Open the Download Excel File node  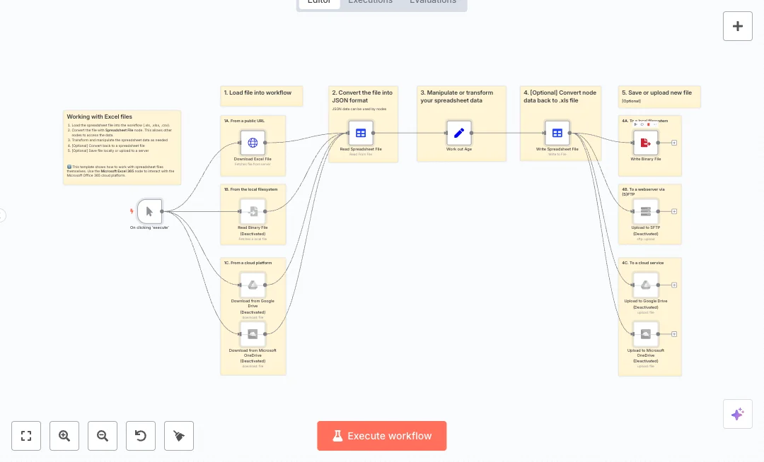click(253, 142)
